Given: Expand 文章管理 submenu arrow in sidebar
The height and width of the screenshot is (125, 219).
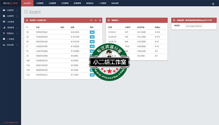Looking at the screenshot, I should coord(17,10).
